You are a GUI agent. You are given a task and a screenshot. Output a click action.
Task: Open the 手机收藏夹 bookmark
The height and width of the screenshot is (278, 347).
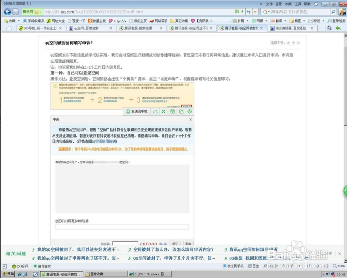point(34,21)
